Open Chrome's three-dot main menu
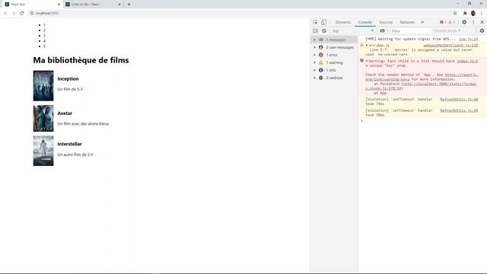 (x=482, y=14)
